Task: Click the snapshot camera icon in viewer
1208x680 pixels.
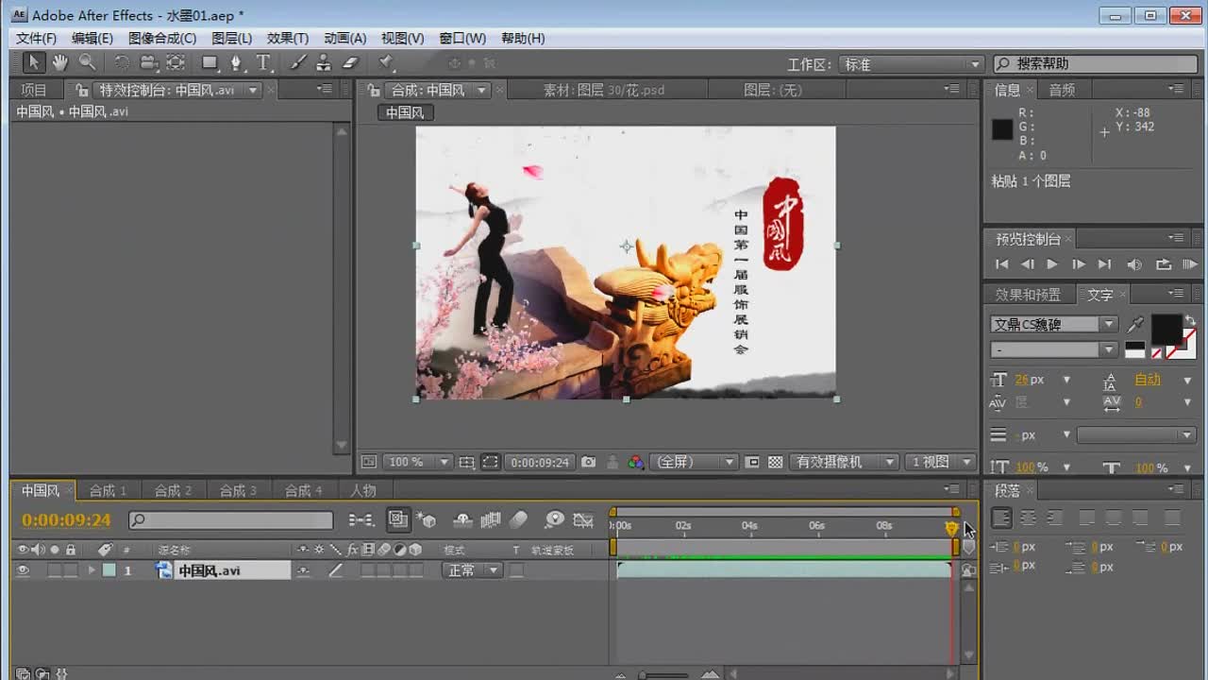Action: coord(589,462)
